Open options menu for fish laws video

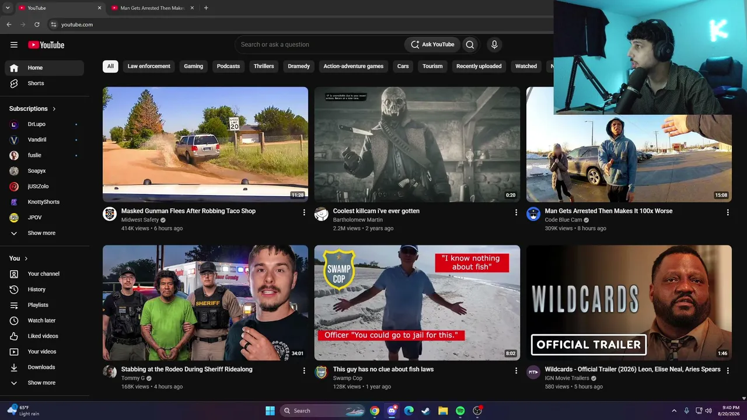click(516, 370)
